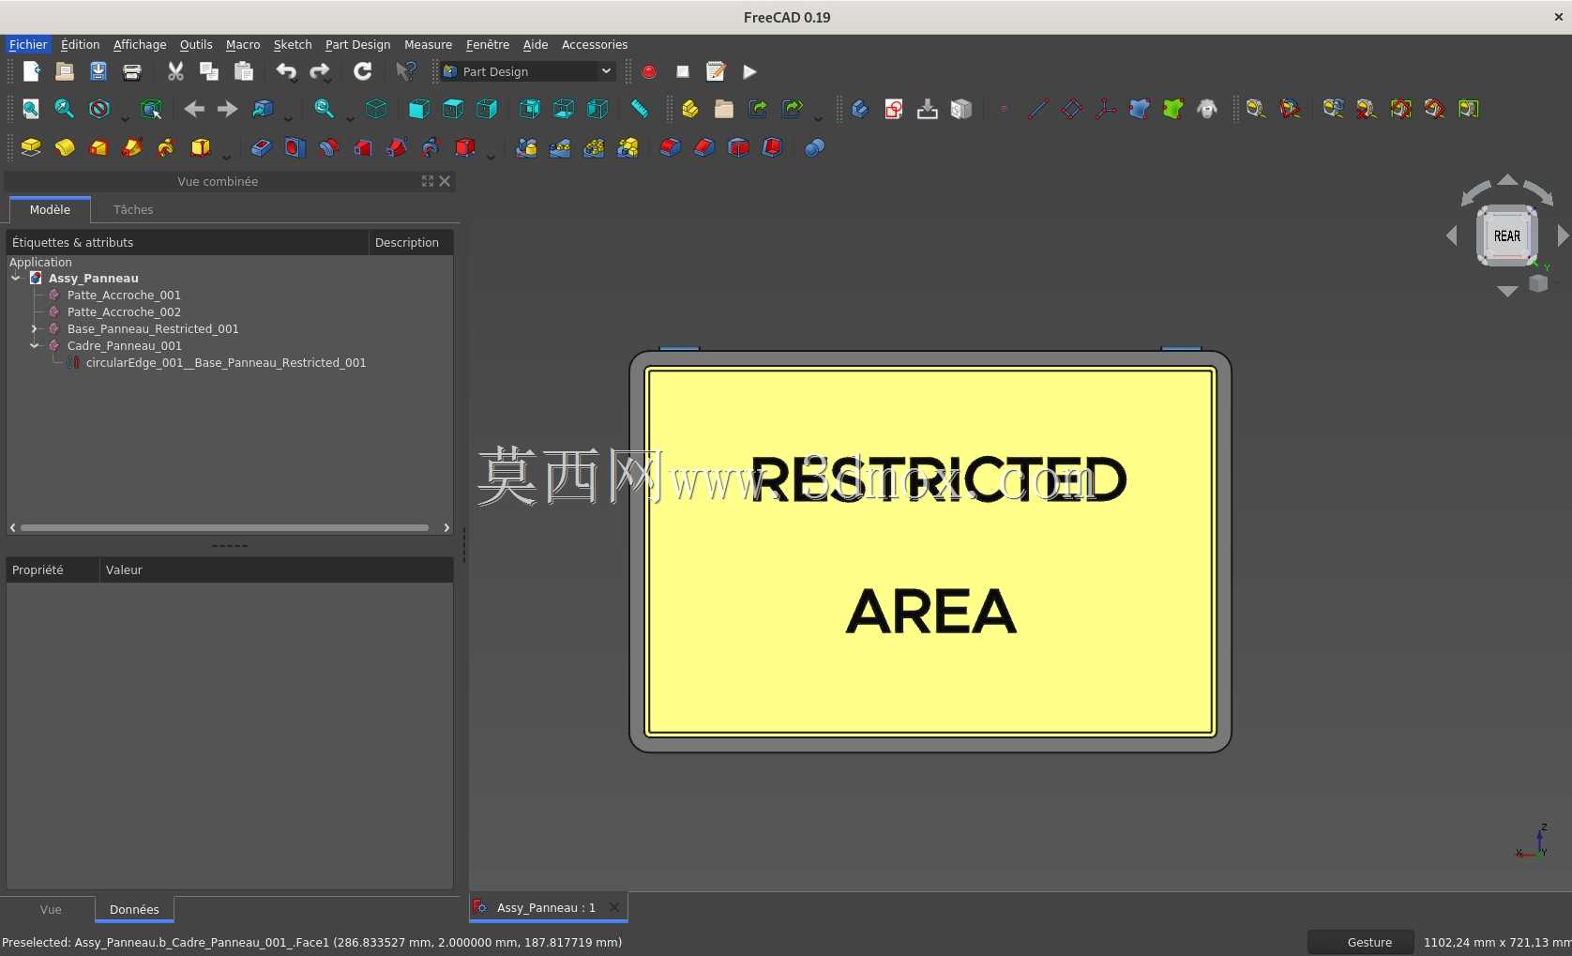Click the Assy_Panneau : 1 document tab
The width and height of the screenshot is (1572, 956).
click(546, 907)
